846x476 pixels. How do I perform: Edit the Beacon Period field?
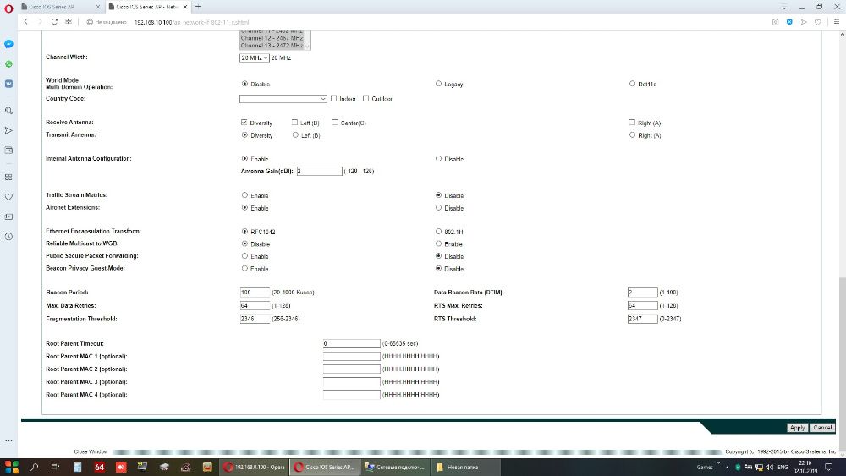point(255,293)
